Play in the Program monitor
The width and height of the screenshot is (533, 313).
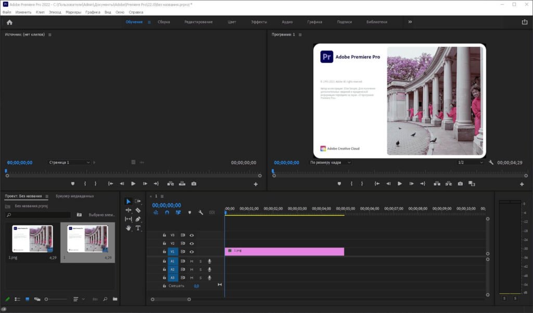click(x=400, y=184)
